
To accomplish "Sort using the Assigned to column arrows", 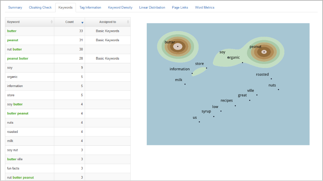I will [128, 22].
